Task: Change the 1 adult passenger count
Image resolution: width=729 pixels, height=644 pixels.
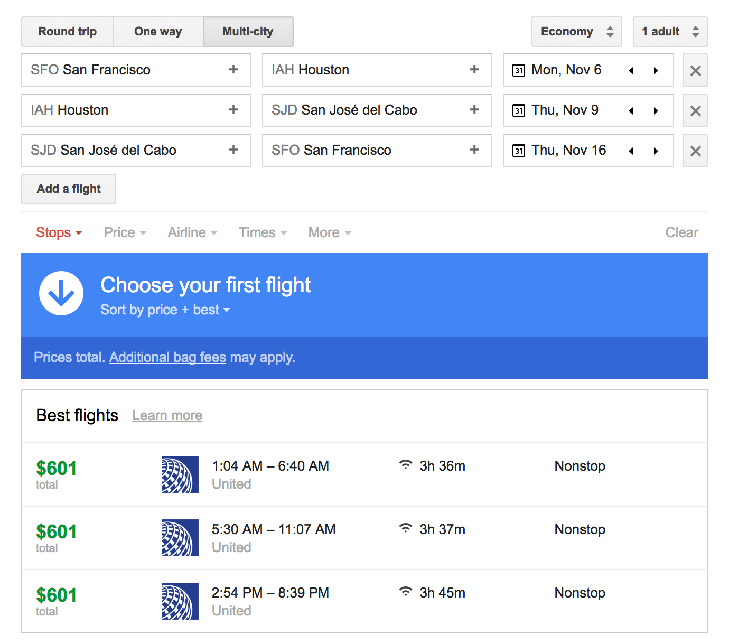Action: pos(669,31)
